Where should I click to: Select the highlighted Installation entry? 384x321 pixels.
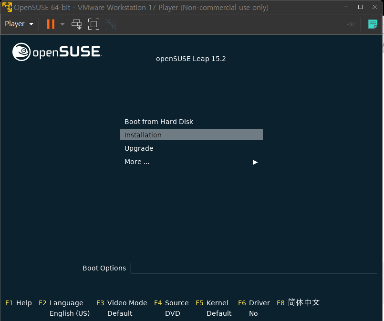[191, 135]
